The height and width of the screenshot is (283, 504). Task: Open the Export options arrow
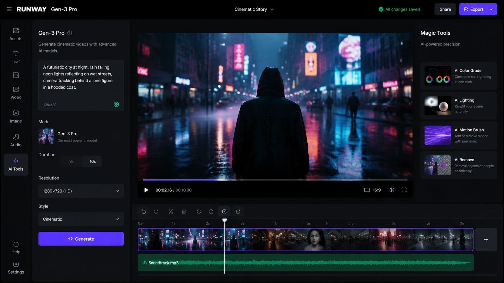pos(491,9)
